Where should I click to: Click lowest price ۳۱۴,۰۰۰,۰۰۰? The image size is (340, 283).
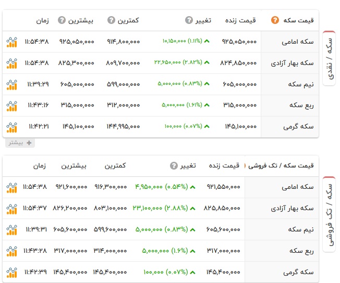tap(110, 251)
